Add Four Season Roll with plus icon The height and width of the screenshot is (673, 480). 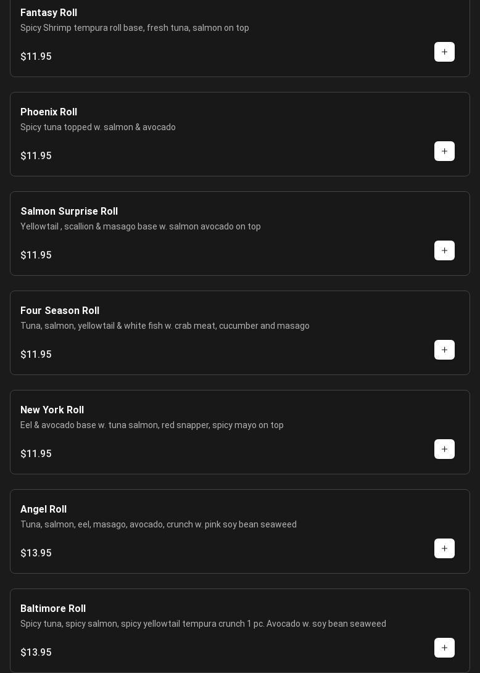[444, 350]
